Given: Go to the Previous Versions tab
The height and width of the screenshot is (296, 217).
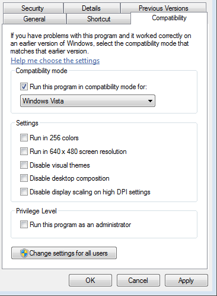Looking at the screenshot, I should pyautogui.click(x=163, y=8).
